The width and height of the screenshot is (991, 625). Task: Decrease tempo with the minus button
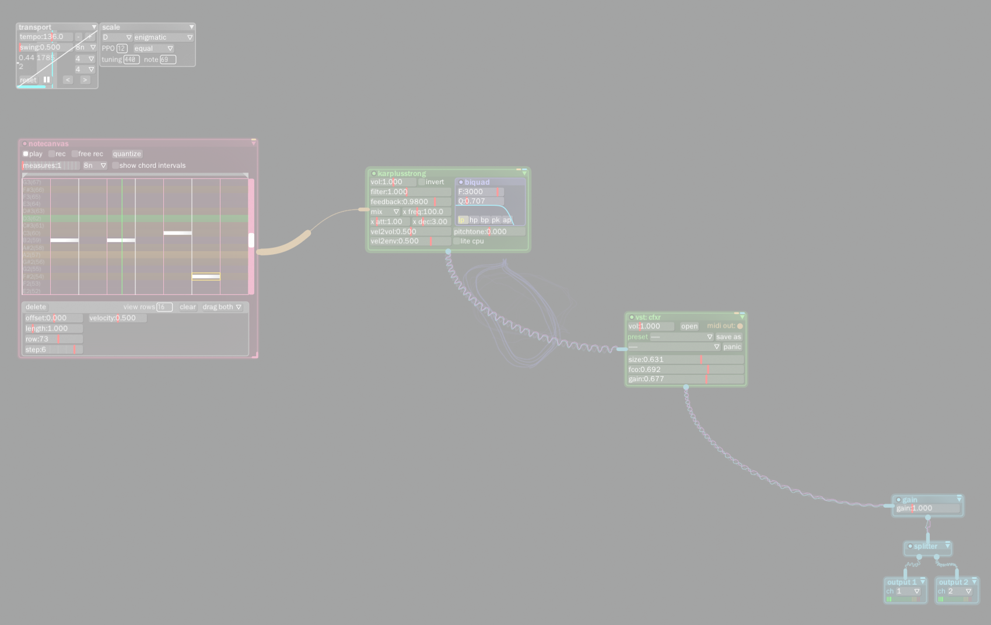78,37
